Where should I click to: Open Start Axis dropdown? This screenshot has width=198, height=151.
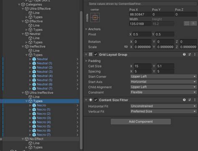click(x=163, y=82)
